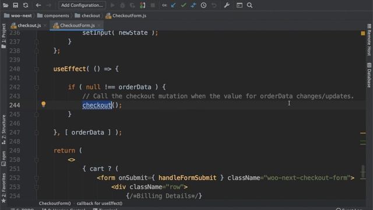Screen dimensions: 373x210
Task: Click the highlighted checkout function call
Action: (97, 105)
